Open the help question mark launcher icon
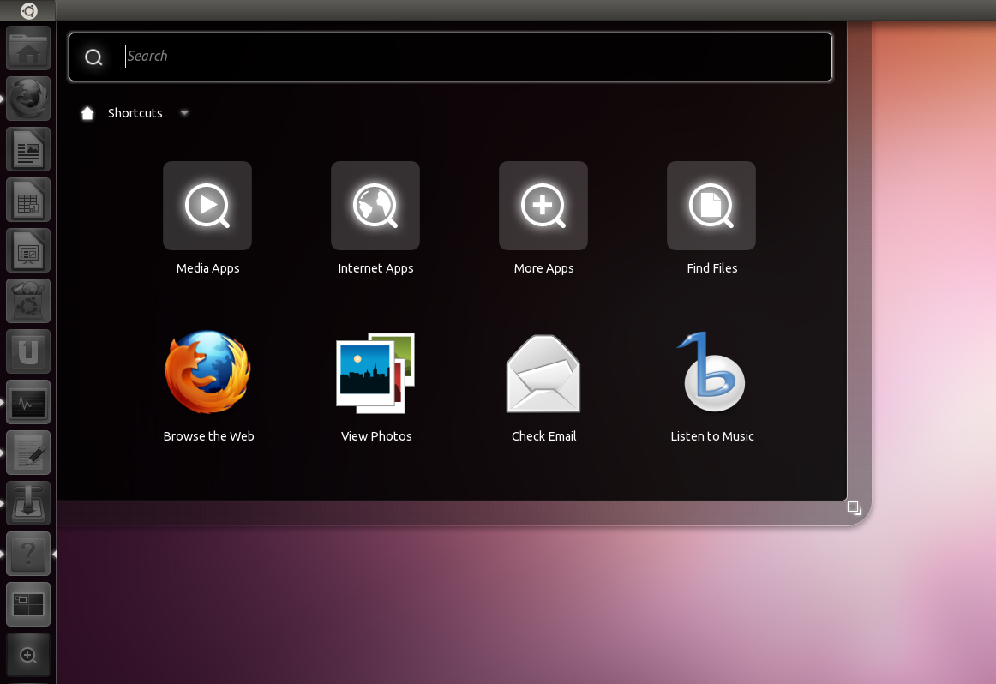This screenshot has width=996, height=684. [28, 554]
